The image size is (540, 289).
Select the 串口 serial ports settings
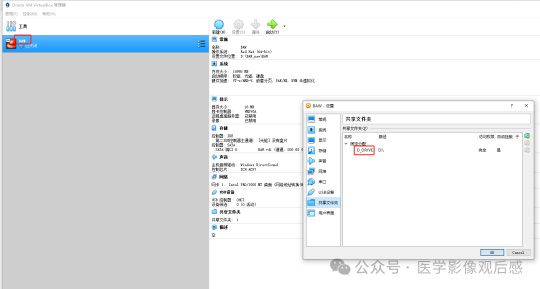coord(322,181)
